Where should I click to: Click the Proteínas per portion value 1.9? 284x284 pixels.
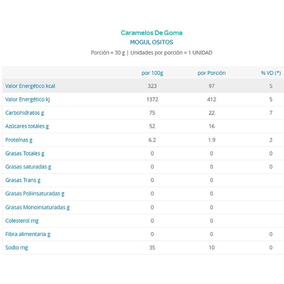(x=212, y=140)
